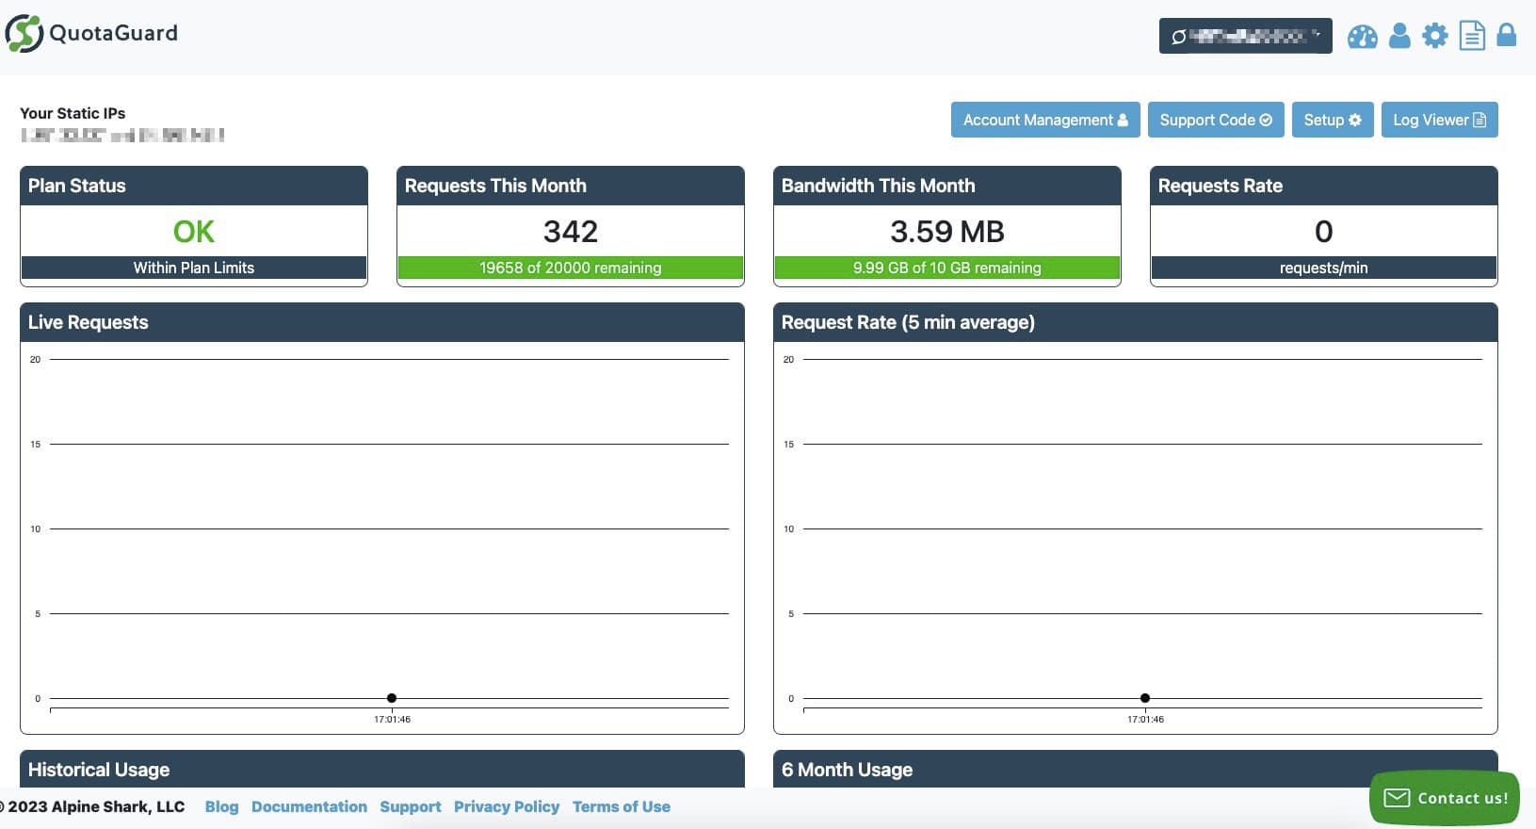Open the Log Viewer
This screenshot has height=829, width=1536.
(1439, 120)
